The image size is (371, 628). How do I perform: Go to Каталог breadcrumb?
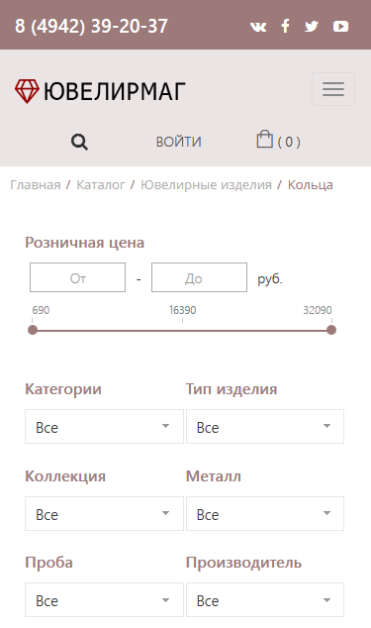click(101, 184)
